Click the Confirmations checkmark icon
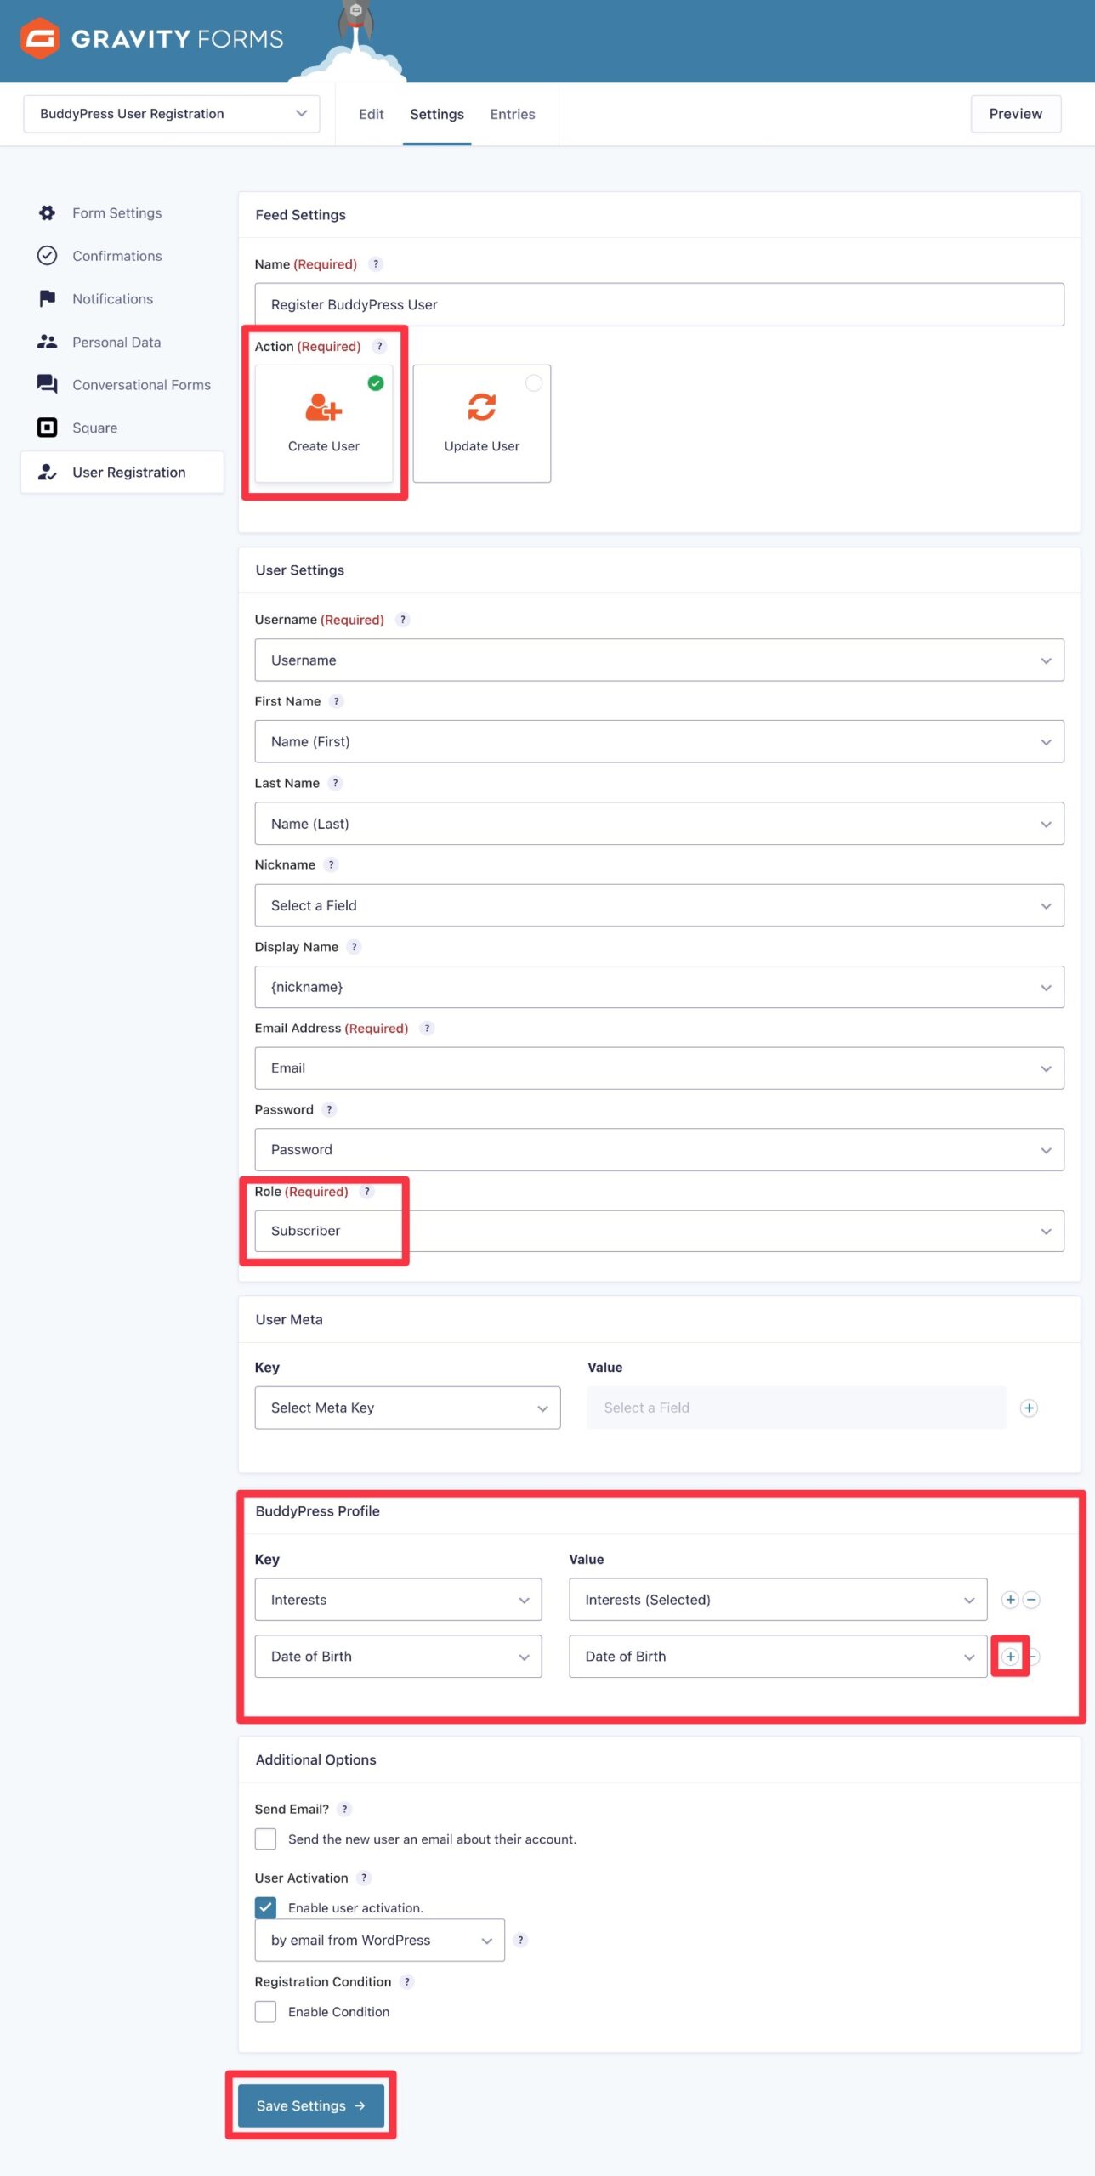 pos(48,256)
